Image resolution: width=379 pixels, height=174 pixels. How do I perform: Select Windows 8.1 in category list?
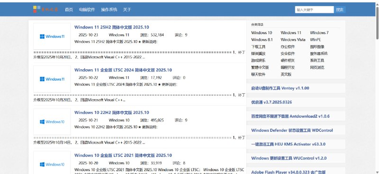(x=262, y=40)
